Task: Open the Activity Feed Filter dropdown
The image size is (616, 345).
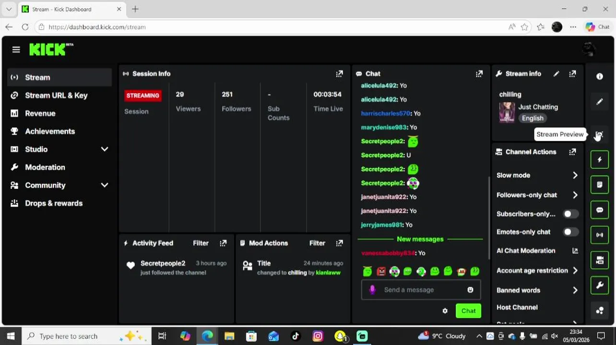Action: tap(201, 243)
